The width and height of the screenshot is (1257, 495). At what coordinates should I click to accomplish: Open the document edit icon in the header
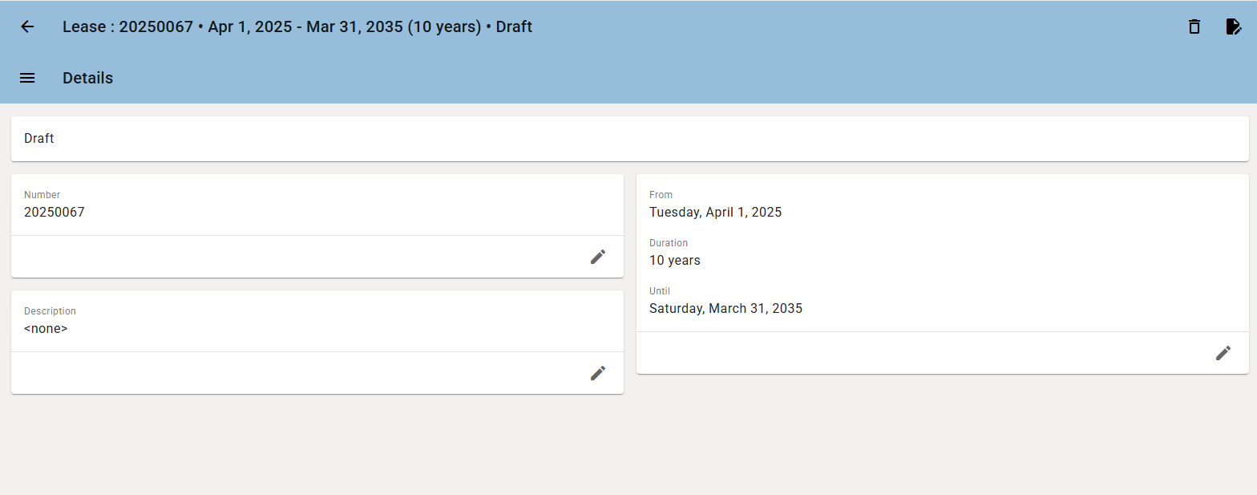coord(1234,26)
